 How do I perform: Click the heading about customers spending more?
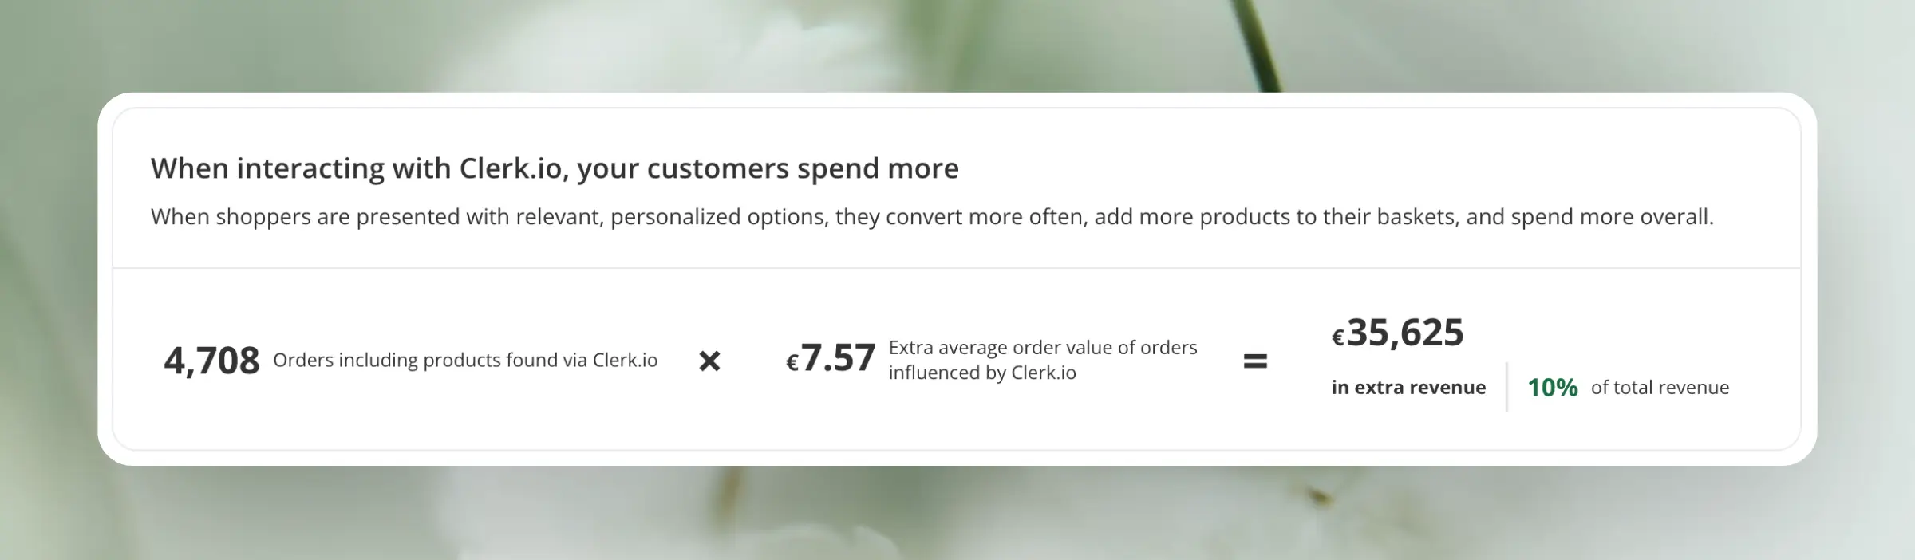click(x=555, y=168)
